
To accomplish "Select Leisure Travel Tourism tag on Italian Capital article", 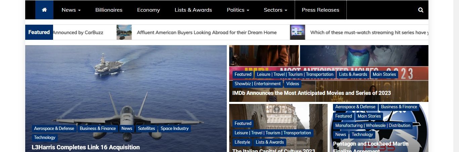I will [273, 133].
